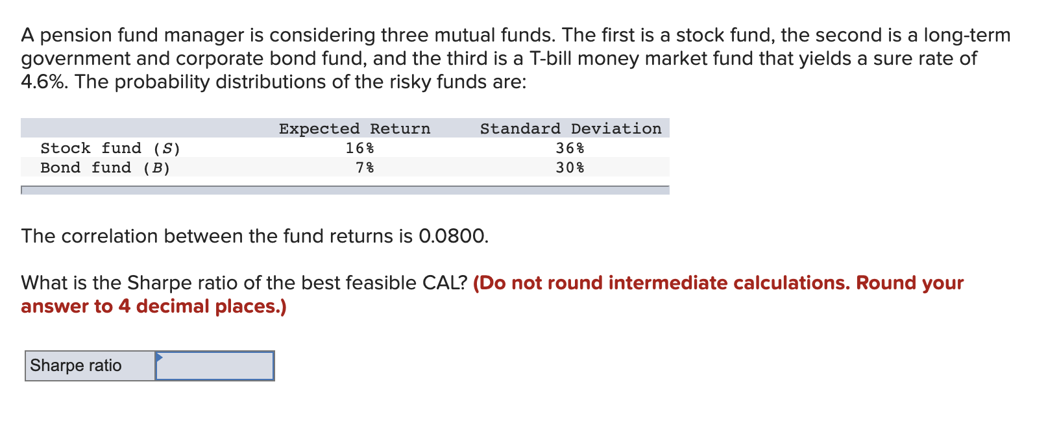The width and height of the screenshot is (1046, 445).
Task: Select the Expected Return column header
Action: pos(355,128)
